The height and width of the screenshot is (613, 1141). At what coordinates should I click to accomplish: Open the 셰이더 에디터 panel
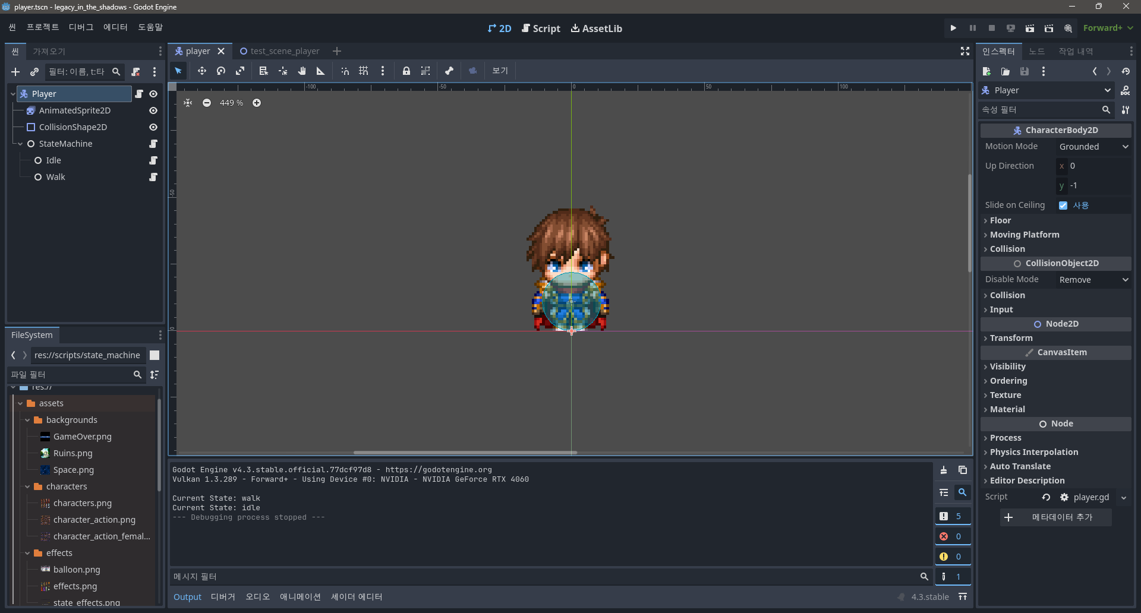(357, 597)
